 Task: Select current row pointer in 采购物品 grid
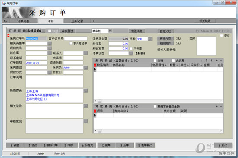pyautogui.click(x=95, y=70)
